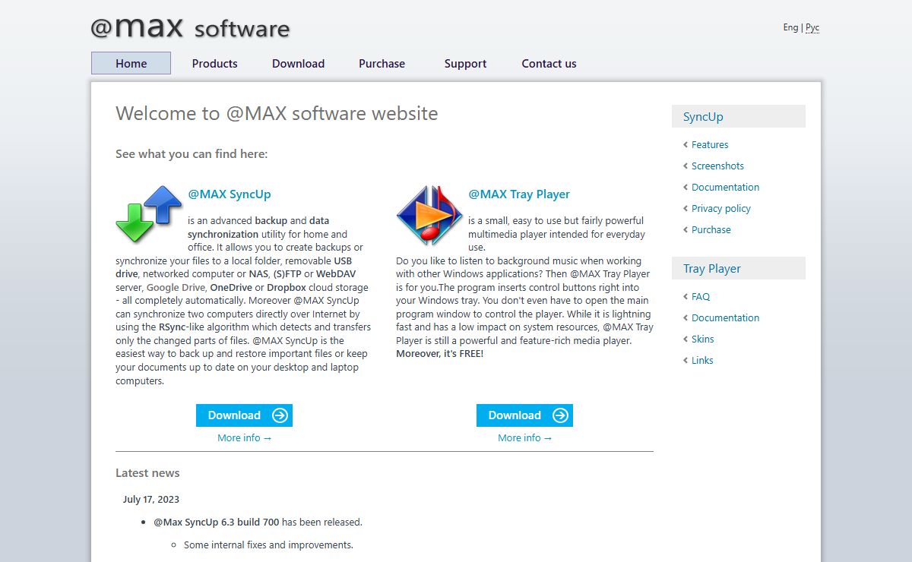Open Links in Tray Player sidebar
This screenshot has height=562, width=912.
coord(702,361)
